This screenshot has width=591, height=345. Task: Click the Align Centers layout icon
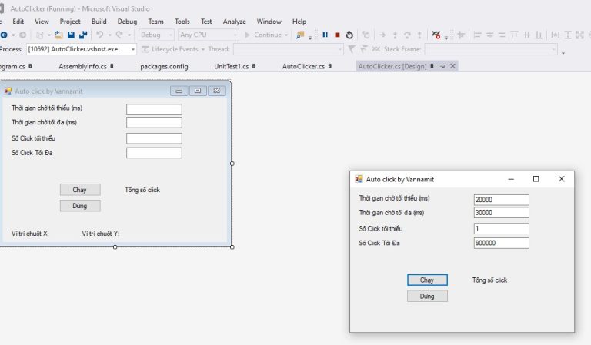pos(490,35)
